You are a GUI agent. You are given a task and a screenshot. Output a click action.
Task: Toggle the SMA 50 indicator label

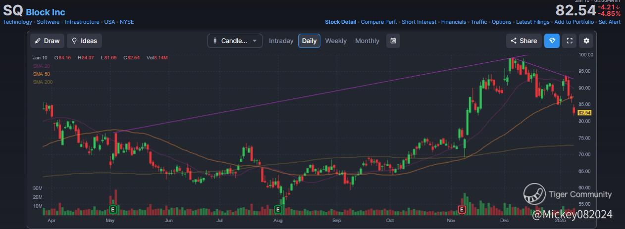click(42, 74)
